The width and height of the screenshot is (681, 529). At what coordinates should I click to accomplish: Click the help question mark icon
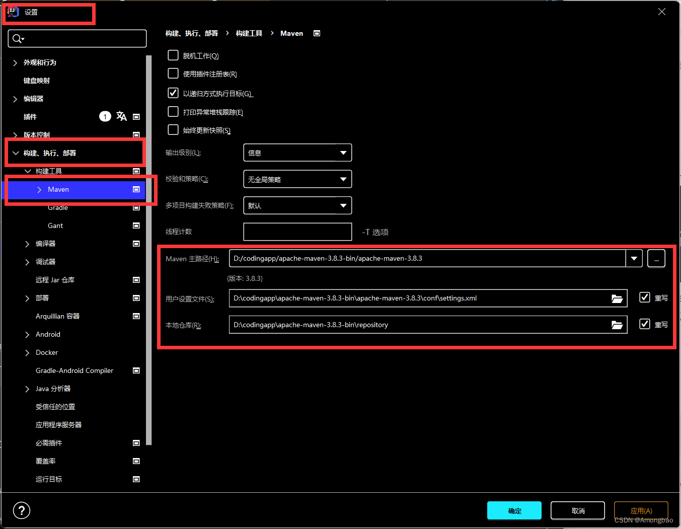21,510
